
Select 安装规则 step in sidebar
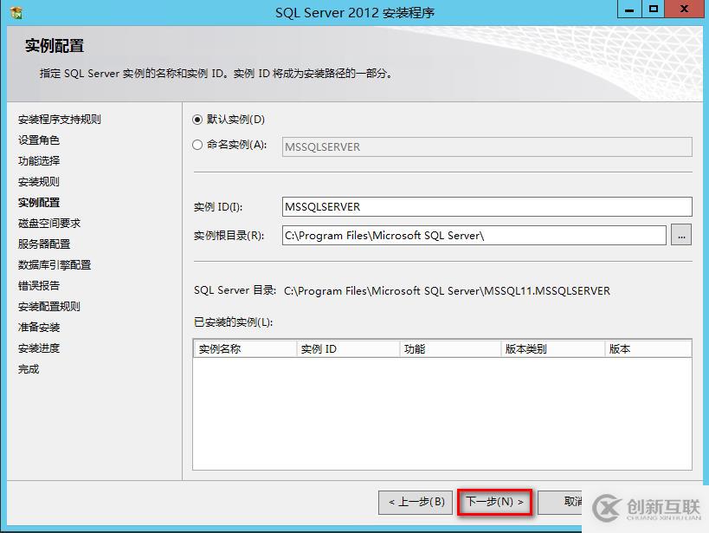coord(39,182)
